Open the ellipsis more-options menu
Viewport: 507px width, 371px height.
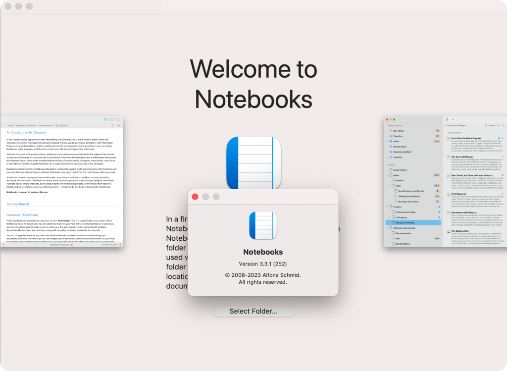tap(503, 125)
